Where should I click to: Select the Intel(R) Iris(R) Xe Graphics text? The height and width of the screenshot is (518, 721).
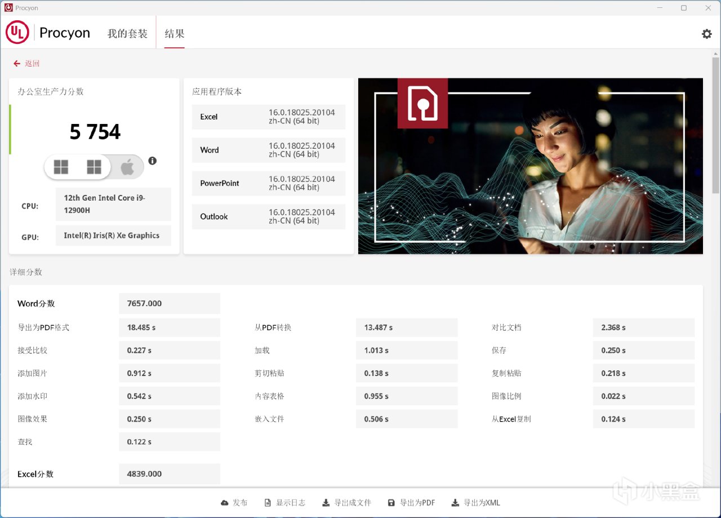coord(112,236)
